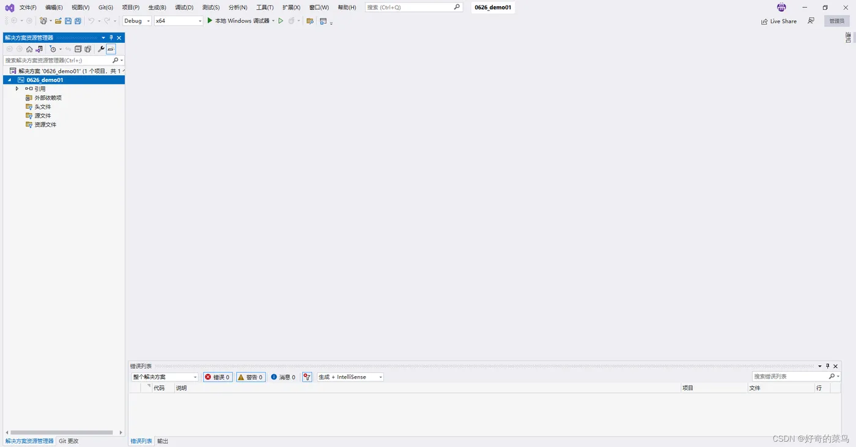Select the 外部依赖项 node
The image size is (856, 447).
point(48,98)
